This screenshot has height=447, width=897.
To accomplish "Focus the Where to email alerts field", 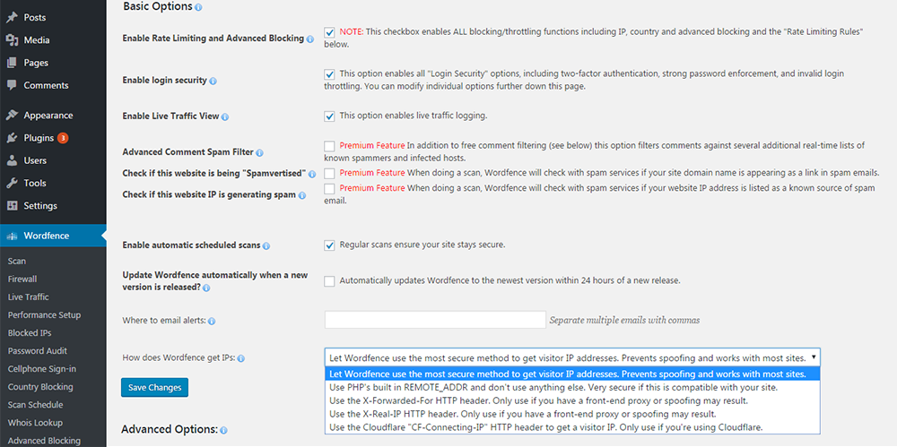I will point(435,320).
